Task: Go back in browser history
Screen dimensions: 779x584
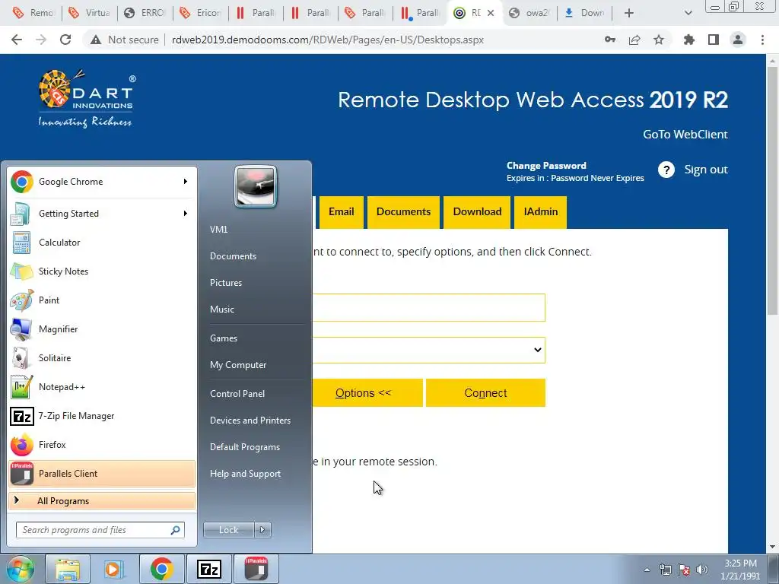Action: 17,40
